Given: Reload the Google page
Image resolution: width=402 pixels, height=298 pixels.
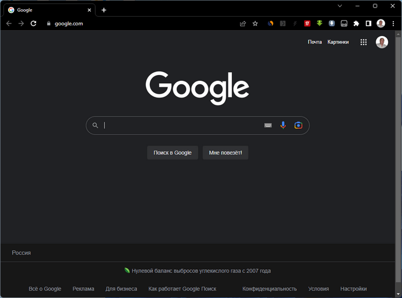Looking at the screenshot, I should (x=33, y=23).
